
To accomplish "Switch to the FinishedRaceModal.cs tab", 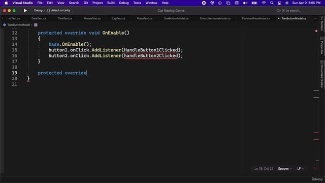I will pos(256,18).
